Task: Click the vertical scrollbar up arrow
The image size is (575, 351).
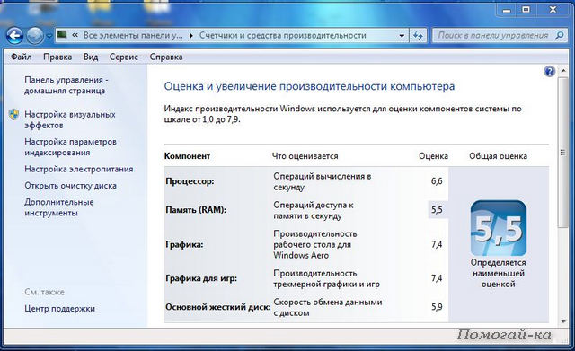Action: click(x=563, y=71)
